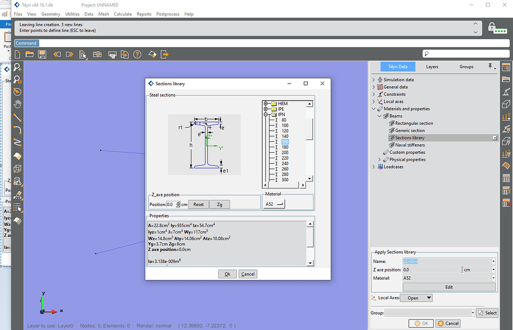The image size is (513, 330).
Task: Select IPN 200 section in the list
Action: tap(285, 153)
